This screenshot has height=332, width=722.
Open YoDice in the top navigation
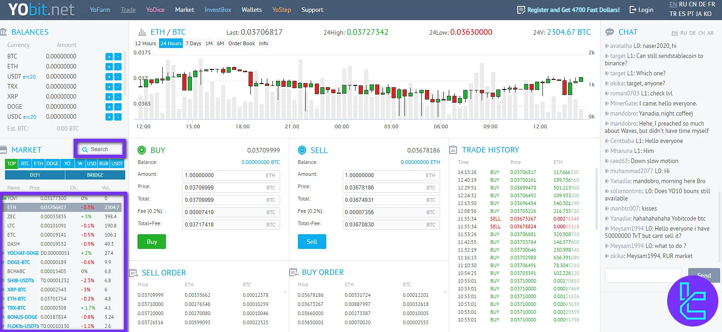tap(155, 10)
